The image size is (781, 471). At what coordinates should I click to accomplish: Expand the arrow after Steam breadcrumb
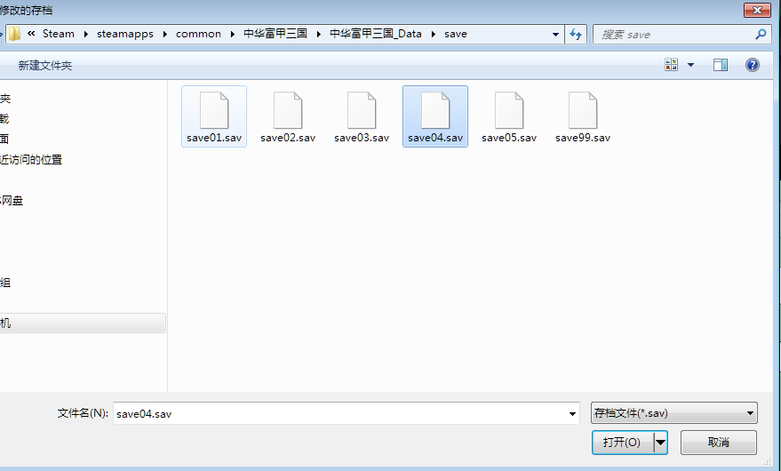coord(85,34)
